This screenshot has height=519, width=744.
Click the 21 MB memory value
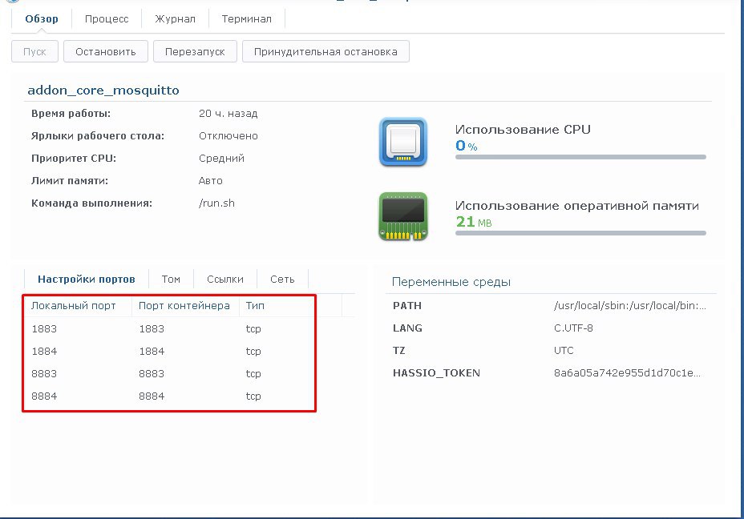pos(474,221)
